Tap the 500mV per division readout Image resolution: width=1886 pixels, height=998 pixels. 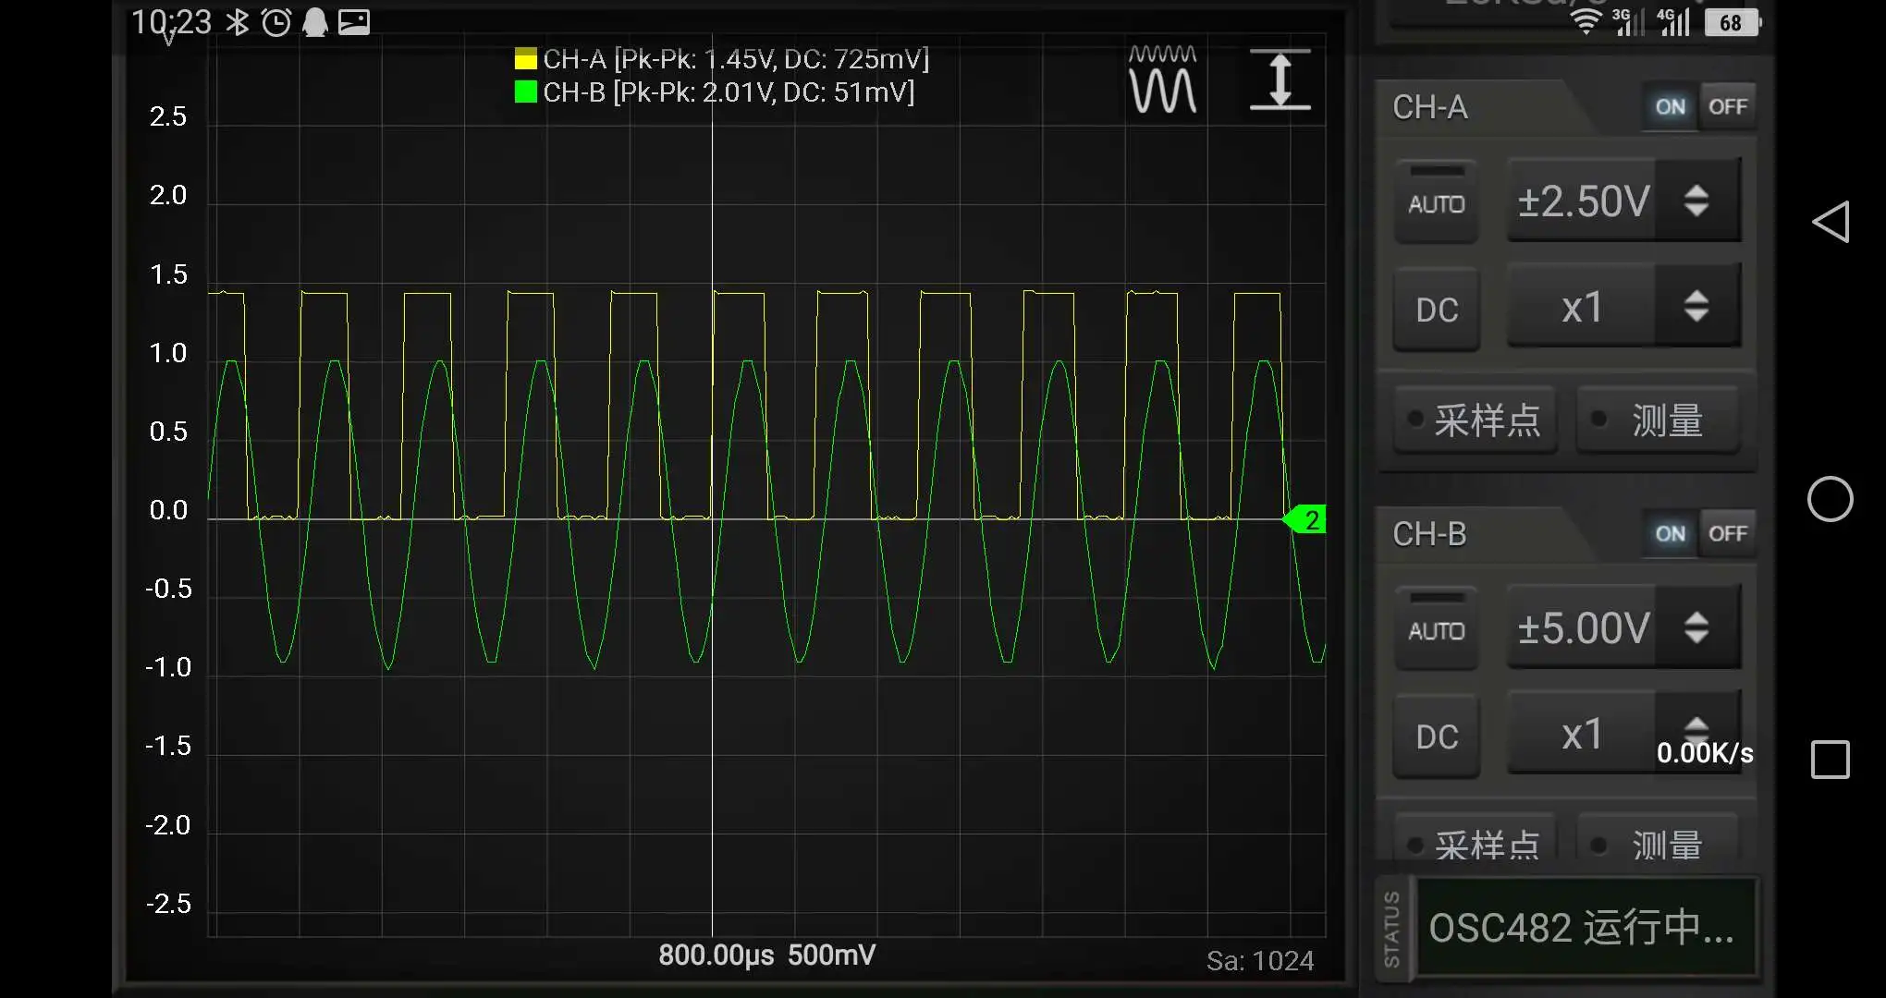point(832,955)
